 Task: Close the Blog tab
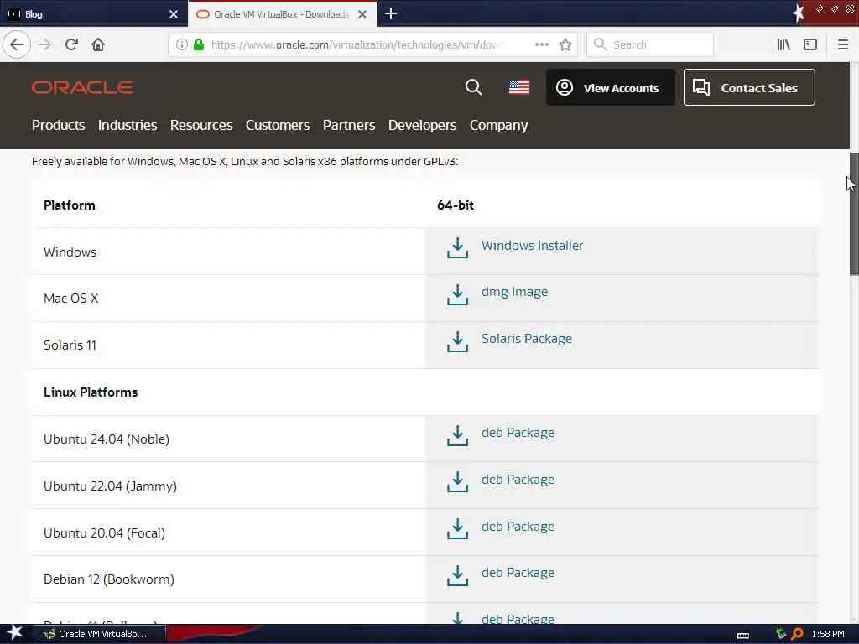coord(174,14)
